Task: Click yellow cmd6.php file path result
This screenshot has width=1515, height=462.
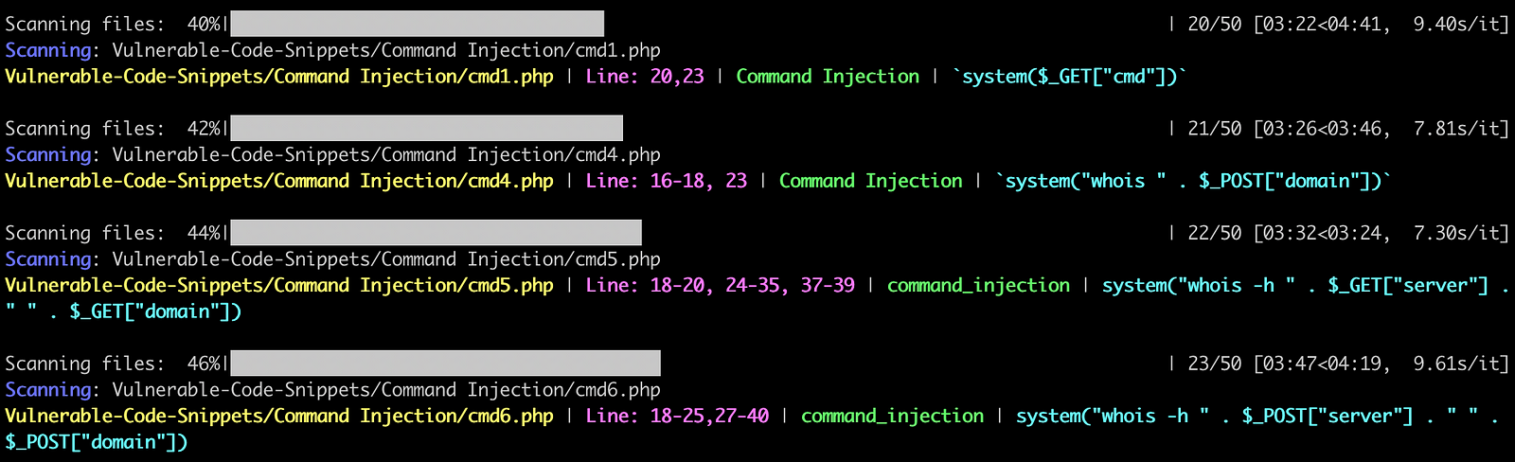Action: (279, 416)
